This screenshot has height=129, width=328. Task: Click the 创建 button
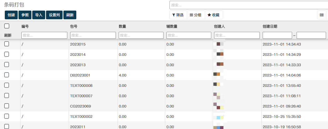click(x=11, y=15)
